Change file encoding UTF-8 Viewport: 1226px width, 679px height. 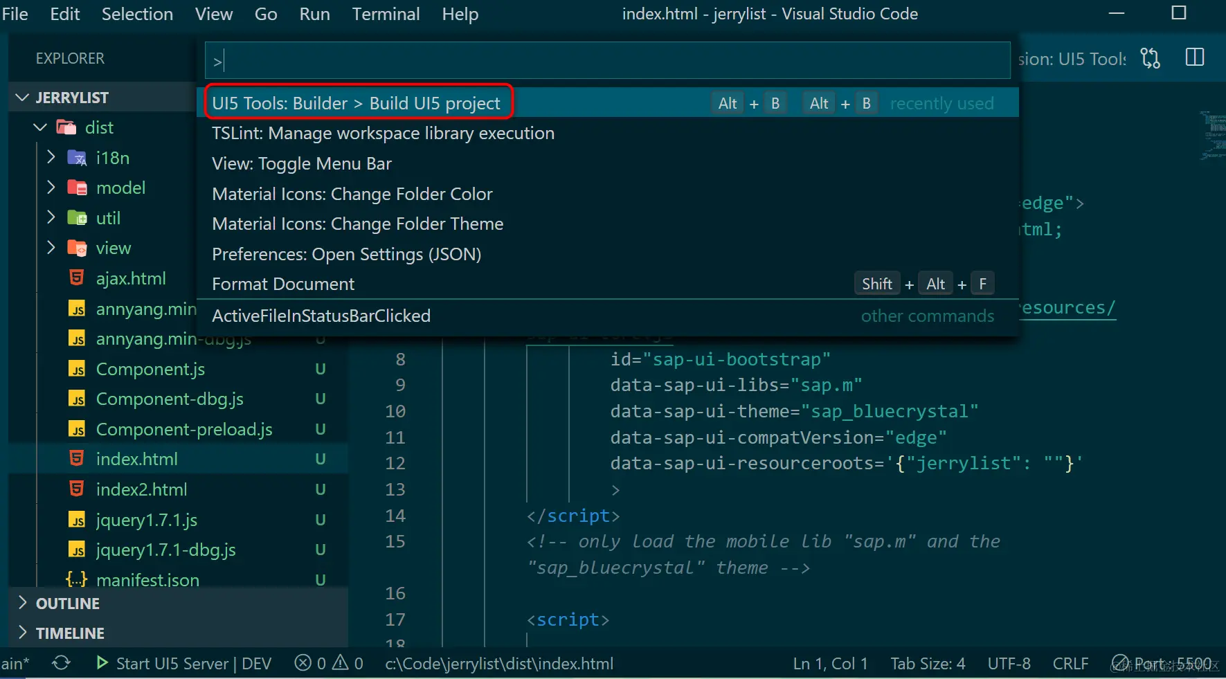1009,663
